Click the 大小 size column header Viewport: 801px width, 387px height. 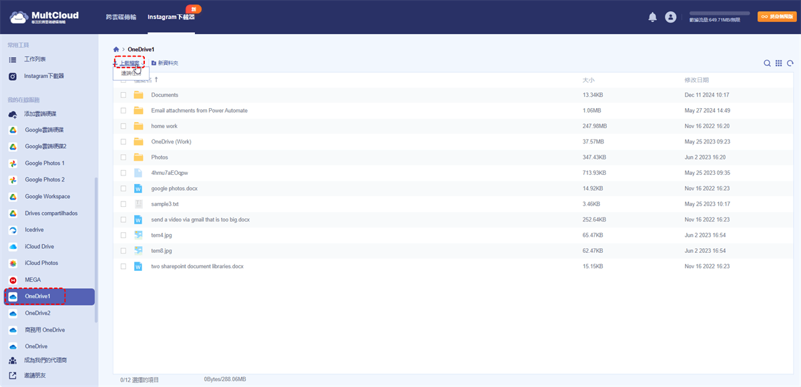tap(589, 80)
